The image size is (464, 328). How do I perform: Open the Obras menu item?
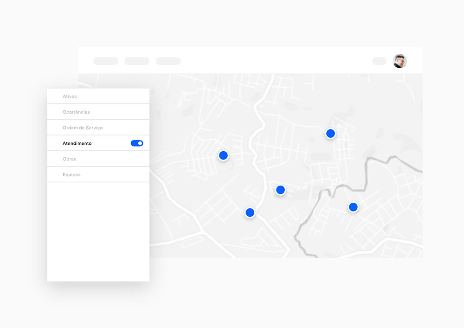click(98, 159)
